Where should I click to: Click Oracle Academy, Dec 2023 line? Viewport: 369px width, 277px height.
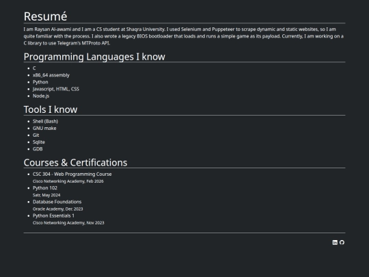click(58, 209)
